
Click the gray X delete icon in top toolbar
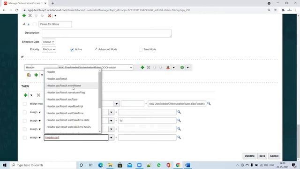30,15
